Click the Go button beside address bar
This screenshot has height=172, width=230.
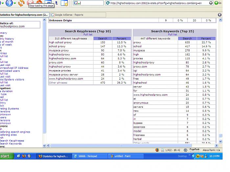point(218,3)
